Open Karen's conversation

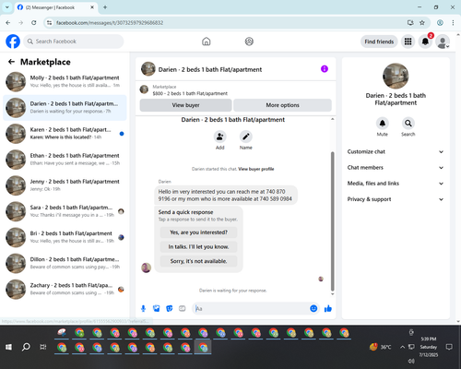point(65,134)
